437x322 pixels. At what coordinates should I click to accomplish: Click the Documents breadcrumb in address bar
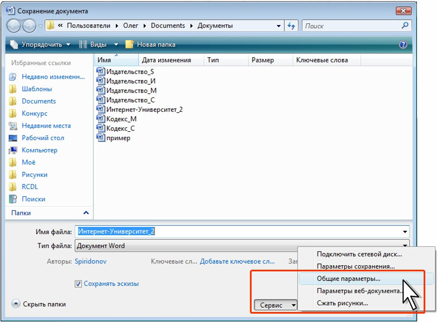coord(168,26)
